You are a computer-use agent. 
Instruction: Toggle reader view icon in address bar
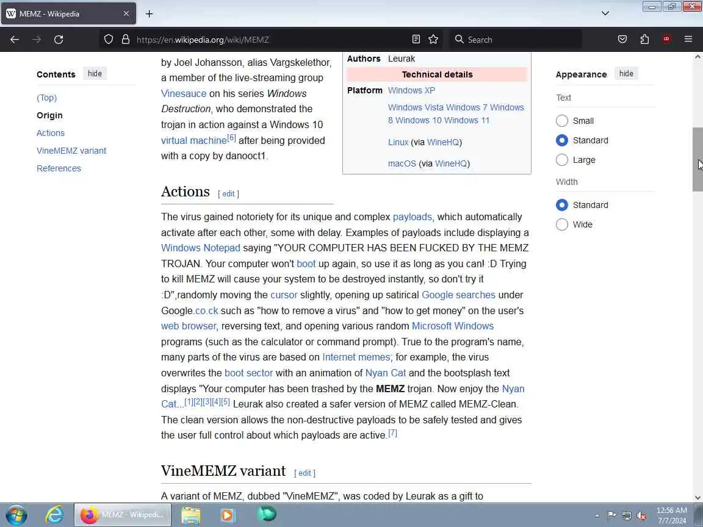pyautogui.click(x=416, y=40)
